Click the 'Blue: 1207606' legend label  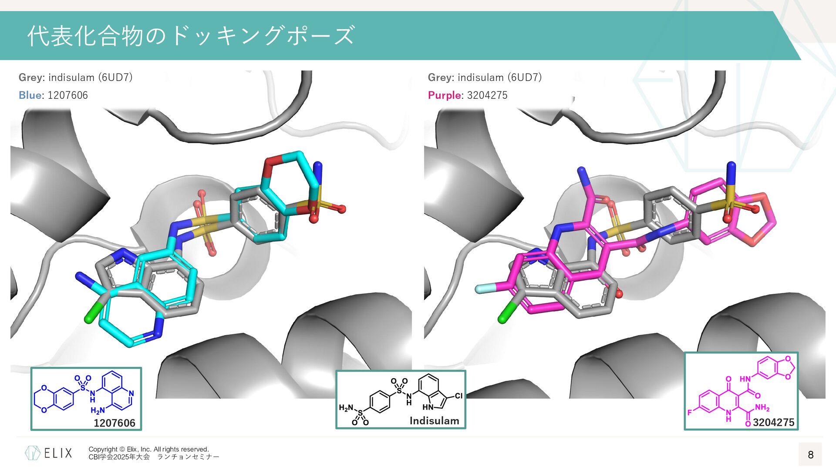point(53,95)
